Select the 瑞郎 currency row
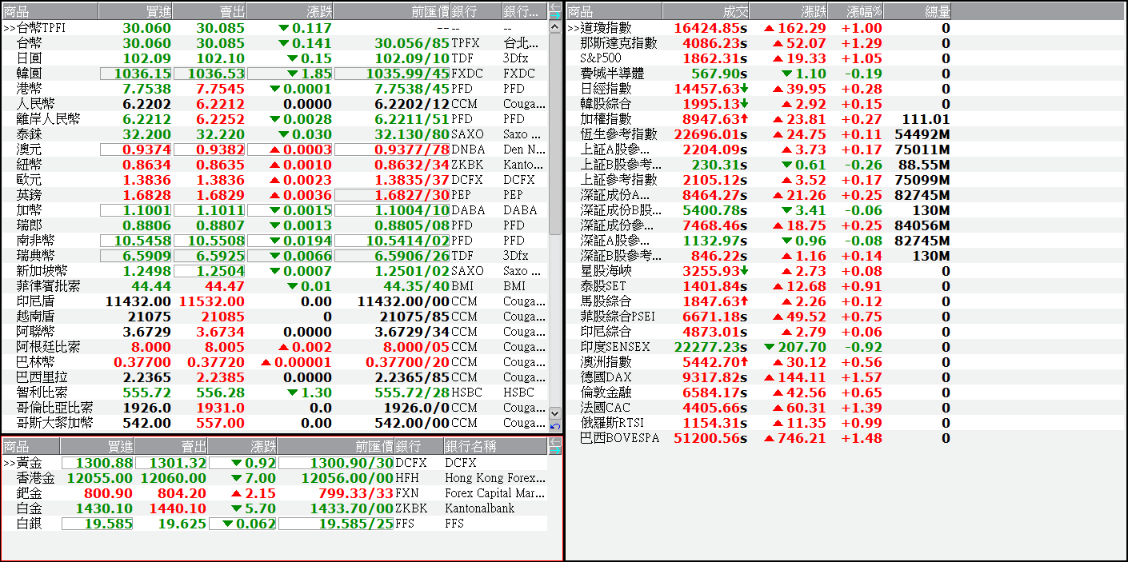 click(274, 225)
